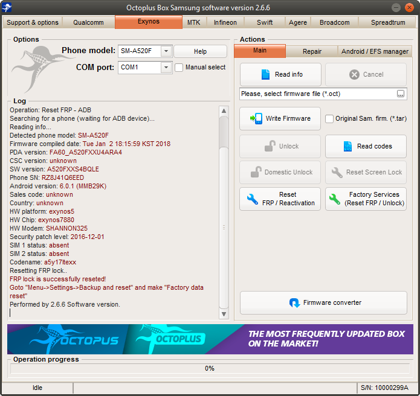The width and height of the screenshot is (420, 396).
Task: Select the Exynos tab
Action: pyautogui.click(x=149, y=22)
